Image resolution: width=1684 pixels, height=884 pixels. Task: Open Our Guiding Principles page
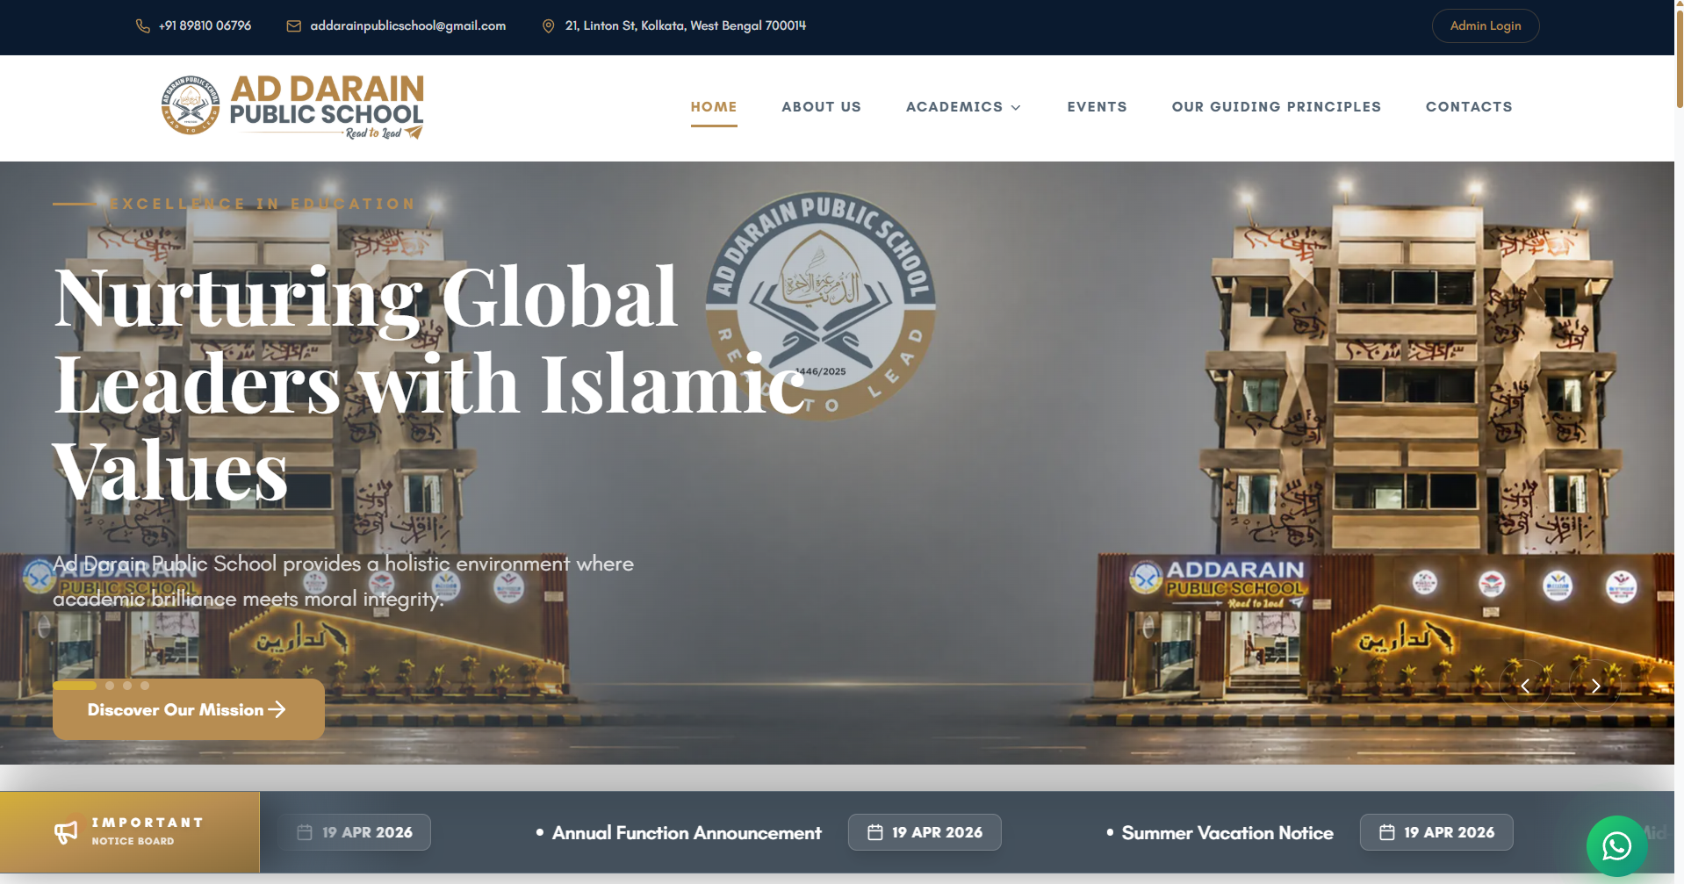pyautogui.click(x=1277, y=107)
